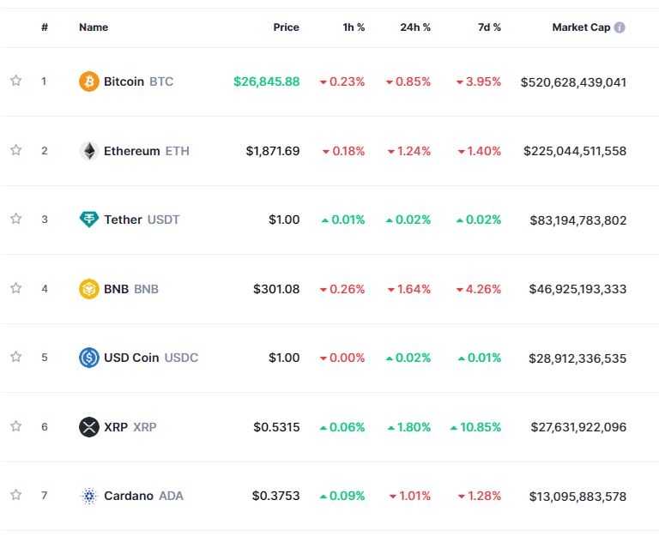Viewport: 659px width, 536px height.
Task: Click the Bitcoin coin logo icon
Action: (89, 81)
